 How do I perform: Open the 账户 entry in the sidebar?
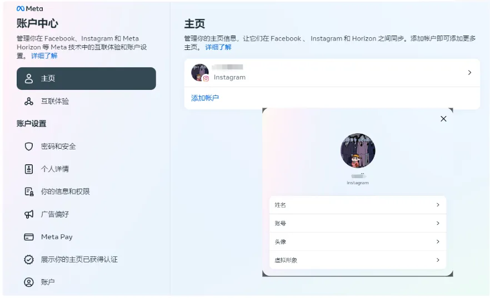tap(86, 282)
